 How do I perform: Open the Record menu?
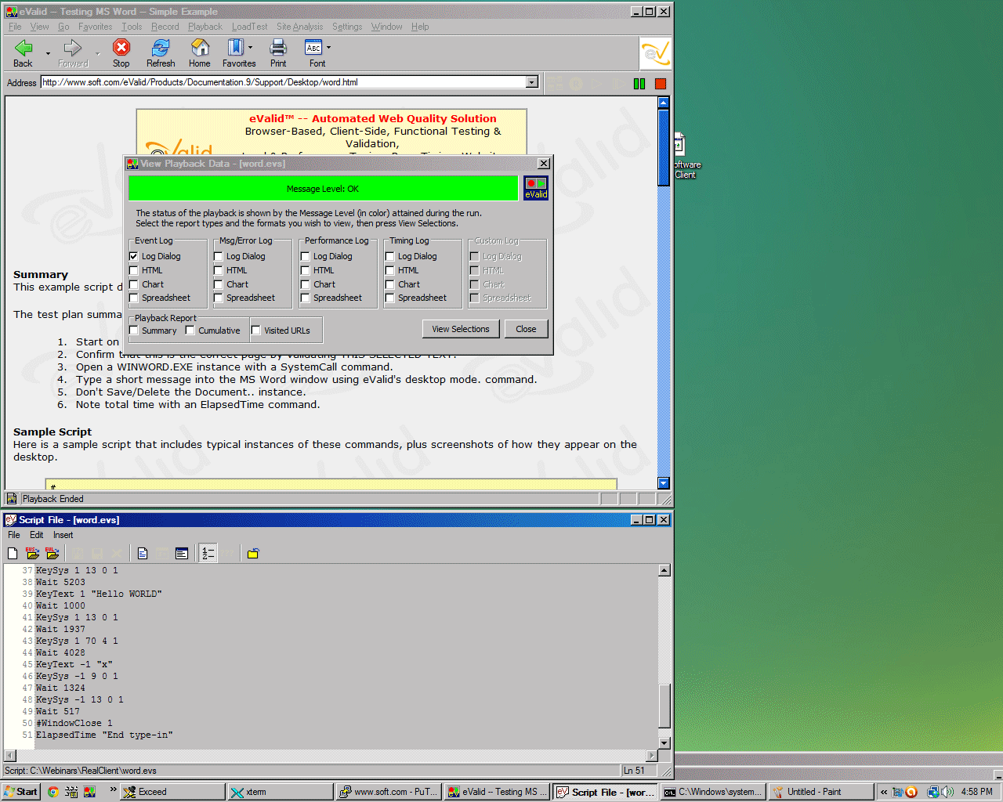coord(165,27)
